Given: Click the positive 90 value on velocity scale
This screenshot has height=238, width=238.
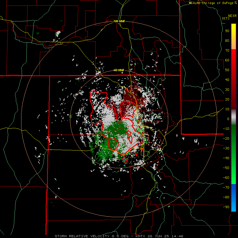Looking at the screenshot, I should coord(227,31).
